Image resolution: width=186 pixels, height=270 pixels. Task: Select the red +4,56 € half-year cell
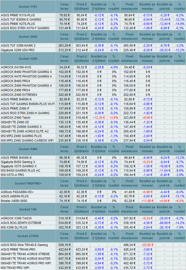tap(164, 201)
